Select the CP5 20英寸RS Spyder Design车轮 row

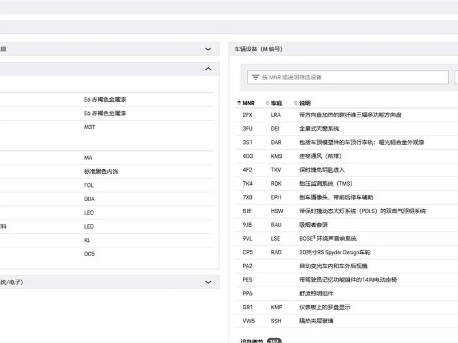click(x=346, y=252)
